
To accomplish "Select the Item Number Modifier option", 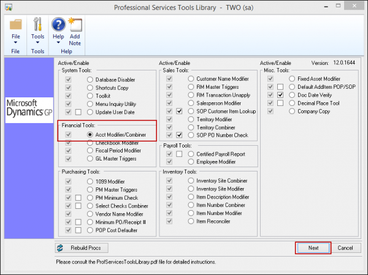I will click(x=191, y=213).
